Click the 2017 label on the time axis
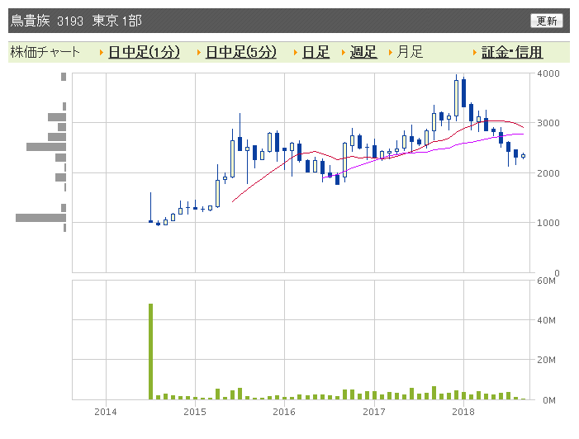The image size is (579, 439). (374, 412)
